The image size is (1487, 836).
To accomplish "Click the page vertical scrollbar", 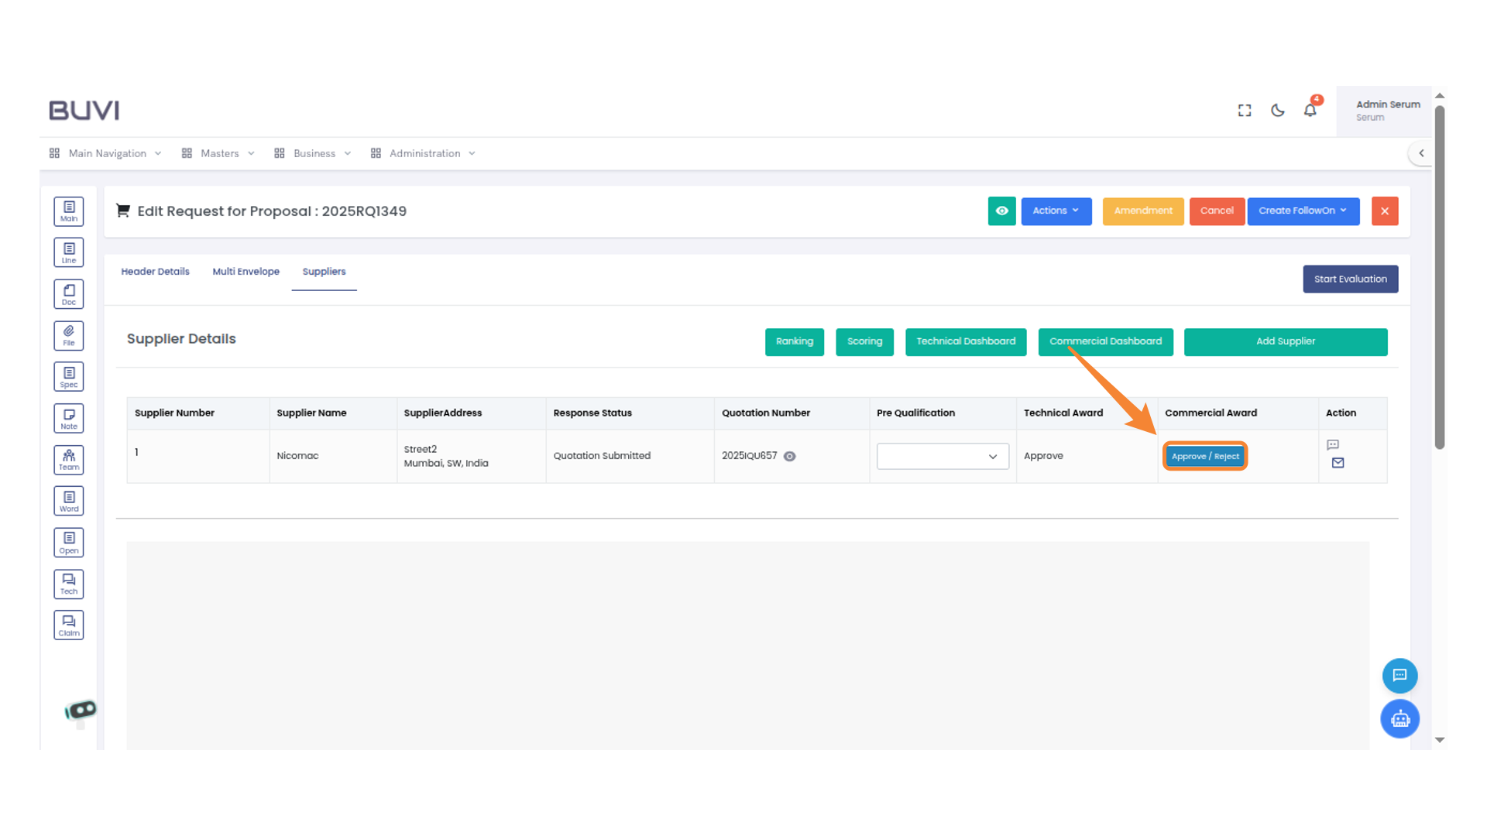I will pyautogui.click(x=1440, y=279).
